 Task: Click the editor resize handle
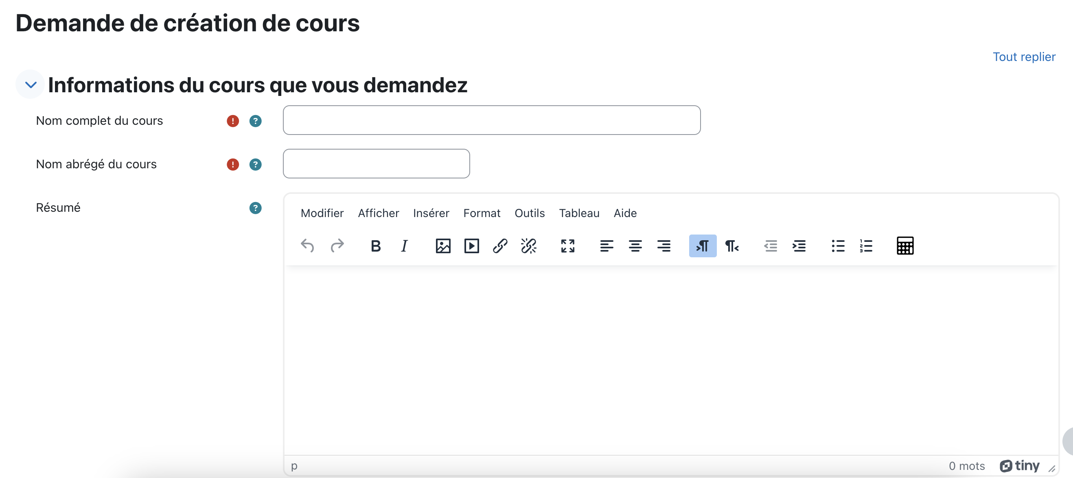pyautogui.click(x=1052, y=469)
